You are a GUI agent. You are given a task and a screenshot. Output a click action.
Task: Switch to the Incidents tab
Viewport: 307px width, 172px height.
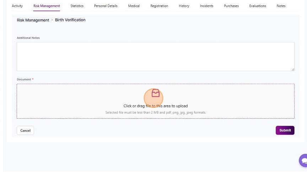pos(206,6)
